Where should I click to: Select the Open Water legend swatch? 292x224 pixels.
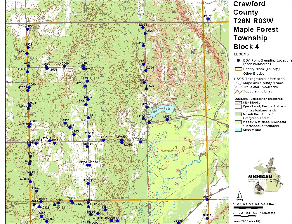(x=238, y=130)
